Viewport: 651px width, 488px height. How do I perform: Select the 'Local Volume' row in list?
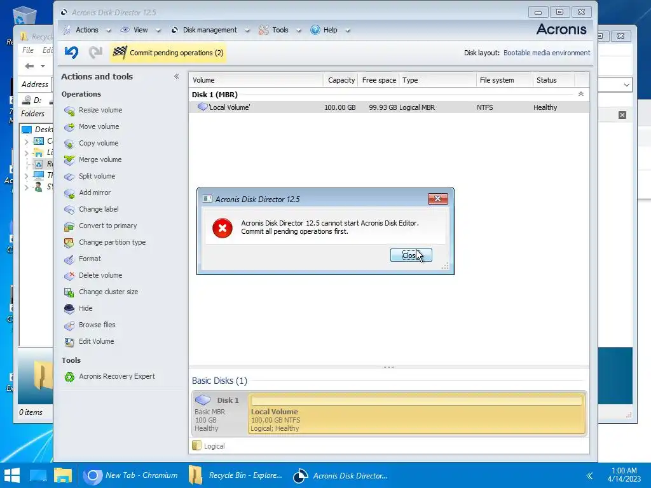[x=388, y=107]
